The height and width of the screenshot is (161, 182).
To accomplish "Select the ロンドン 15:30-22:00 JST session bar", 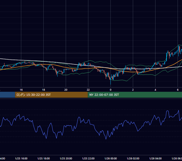I will point(51,95).
